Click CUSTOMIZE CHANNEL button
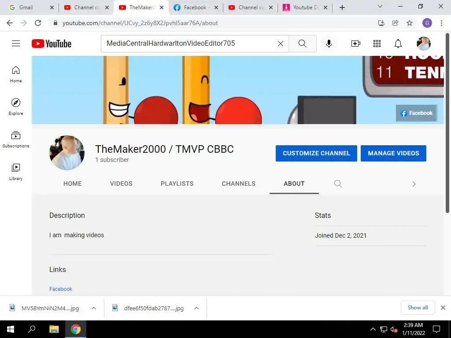 [x=316, y=153]
